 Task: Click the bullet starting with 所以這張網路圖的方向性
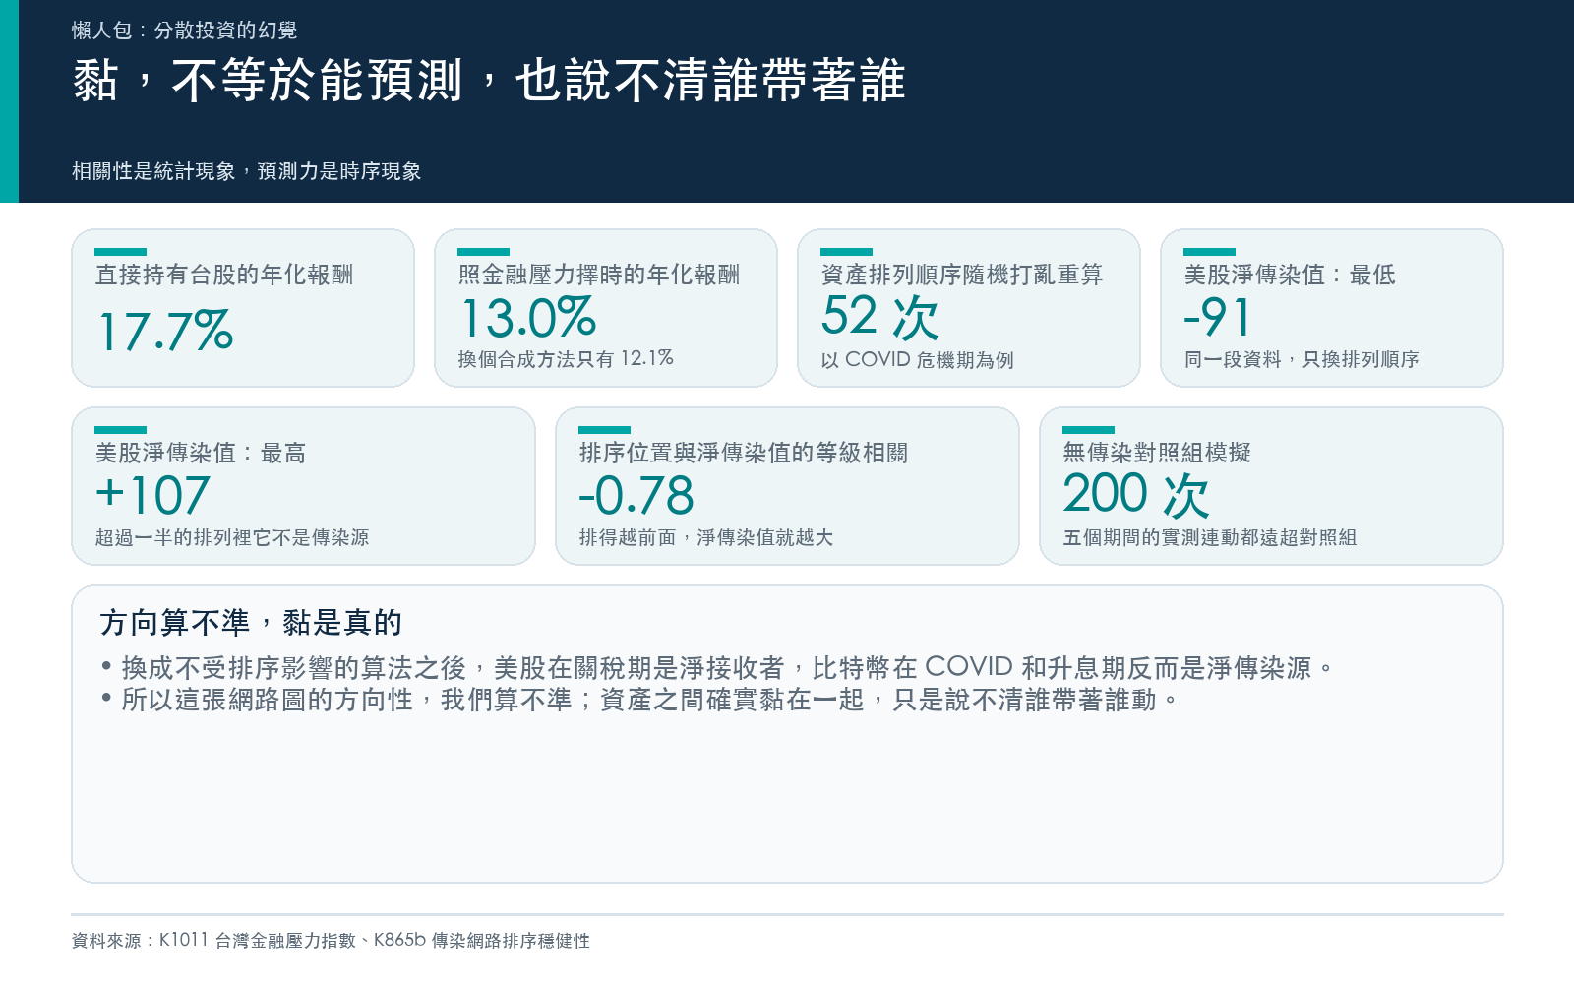(639, 700)
